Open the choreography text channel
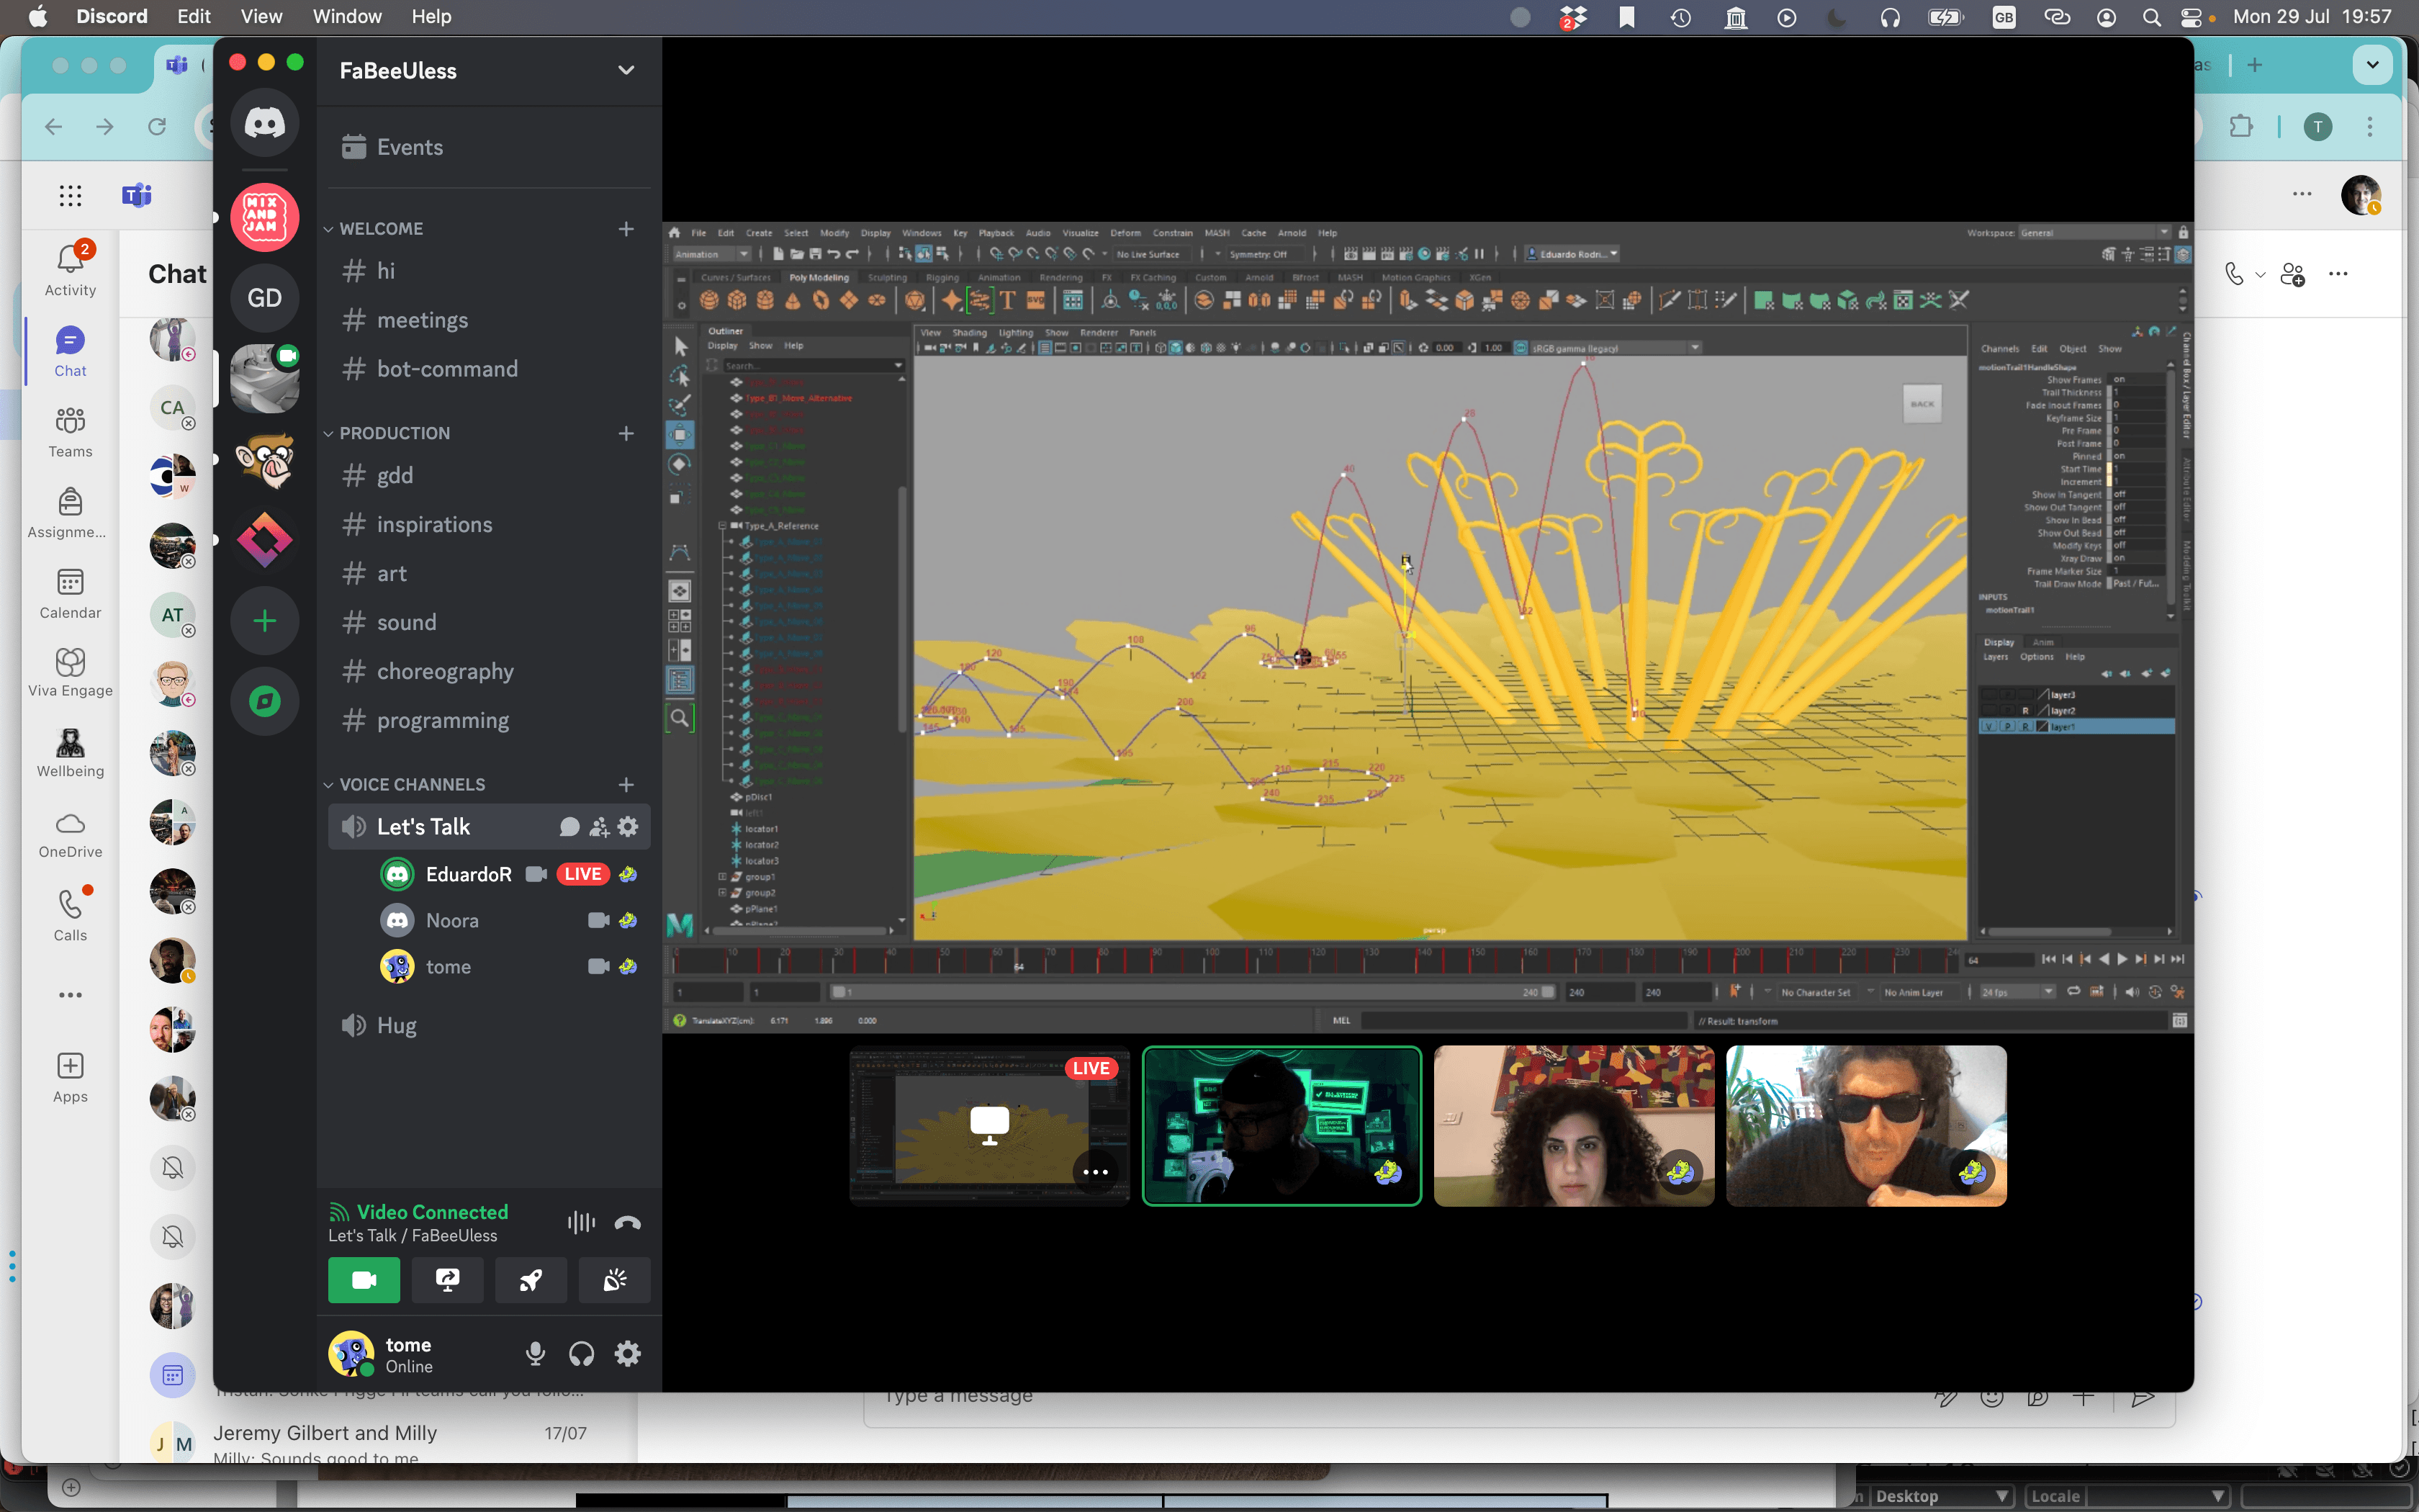2419x1512 pixels. click(x=445, y=671)
